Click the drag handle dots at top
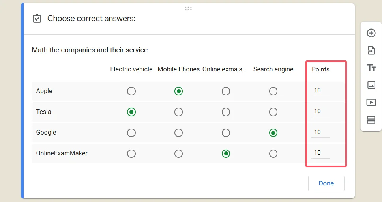Image resolution: width=382 pixels, height=202 pixels. click(x=188, y=8)
